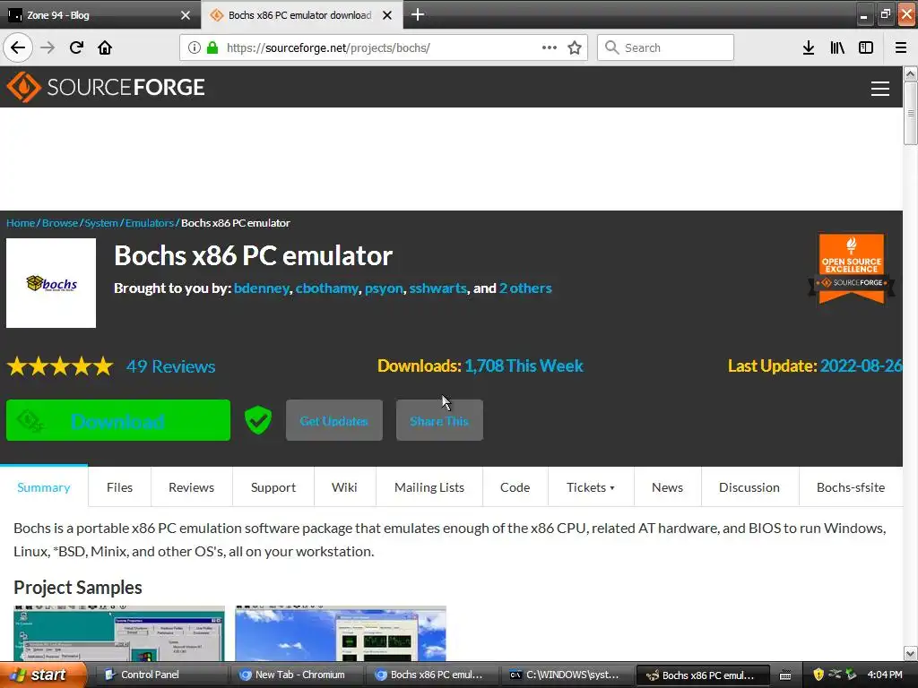Click the 1,708 This Week downloads link
The image size is (918, 688).
[x=524, y=365]
